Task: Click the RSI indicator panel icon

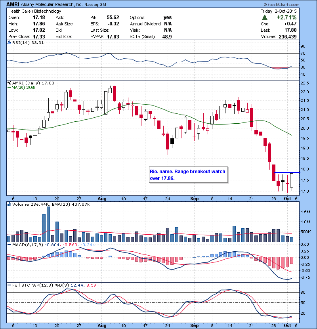Action: [9, 42]
